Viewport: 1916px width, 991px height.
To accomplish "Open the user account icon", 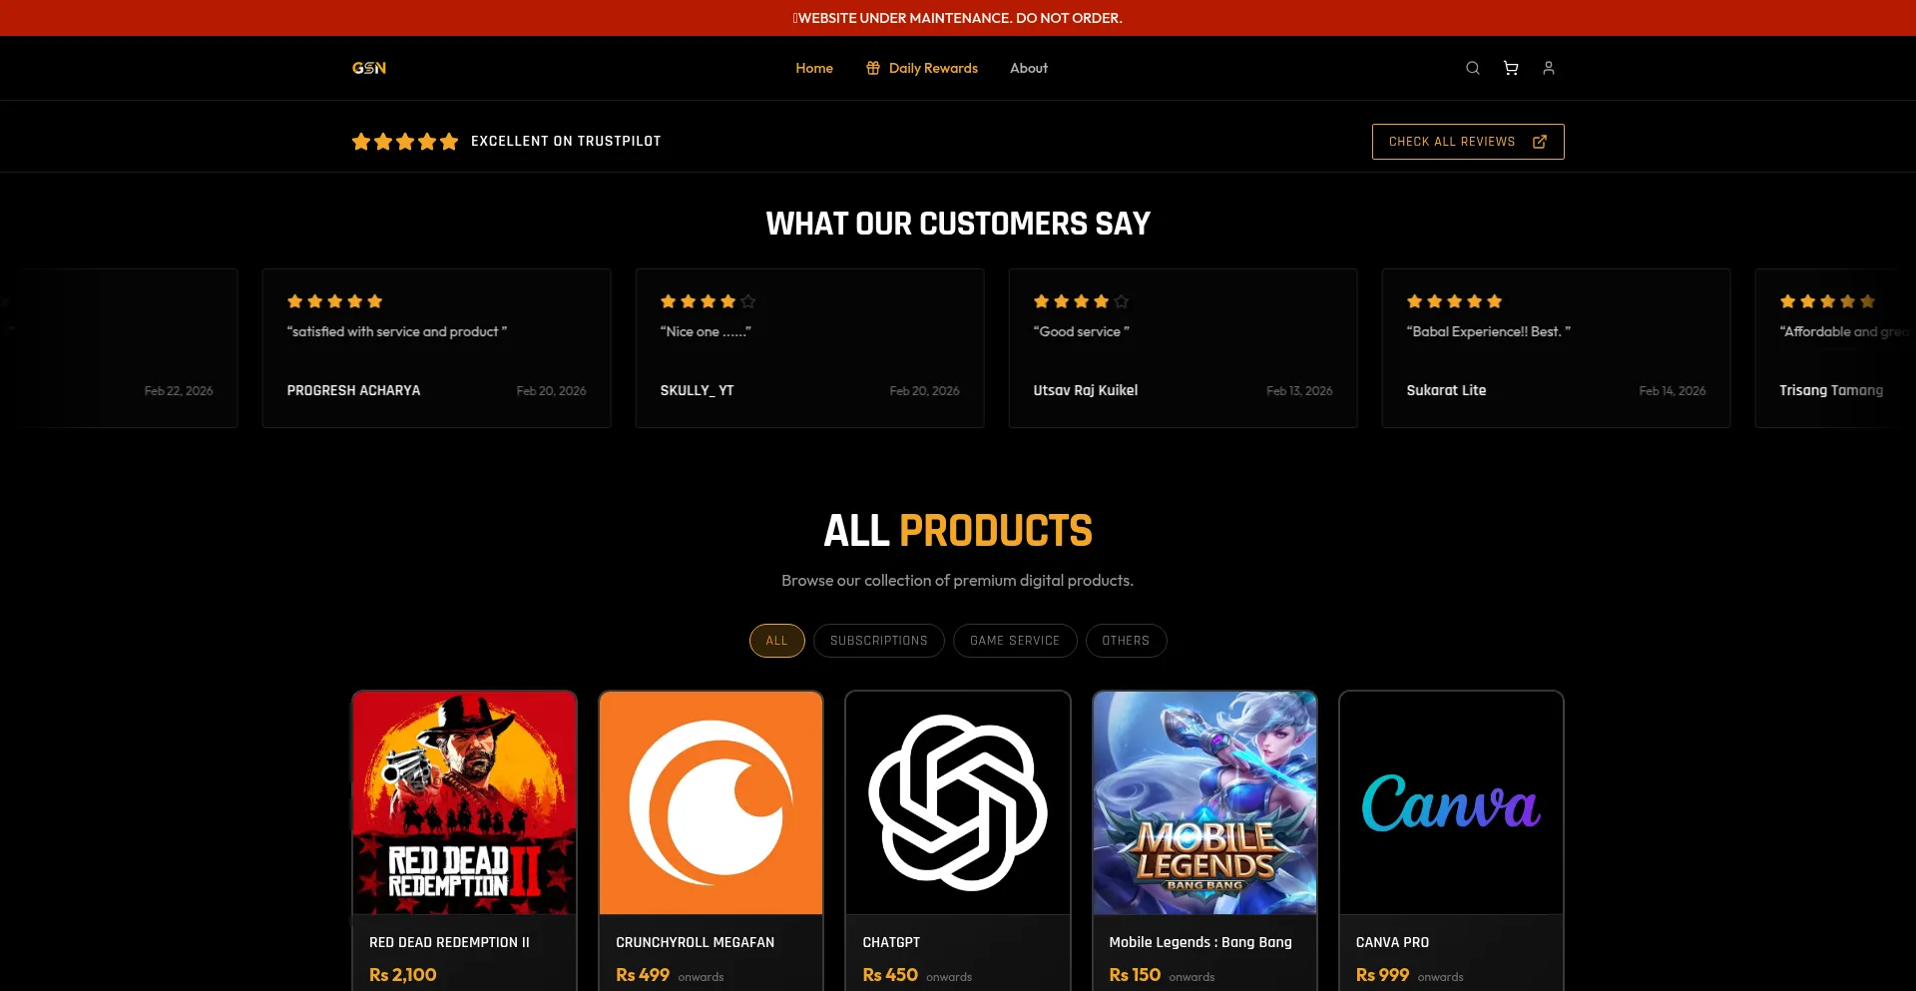I will coord(1549,68).
